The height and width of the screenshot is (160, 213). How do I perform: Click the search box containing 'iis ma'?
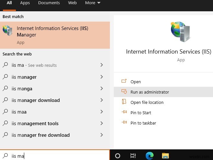(55, 155)
